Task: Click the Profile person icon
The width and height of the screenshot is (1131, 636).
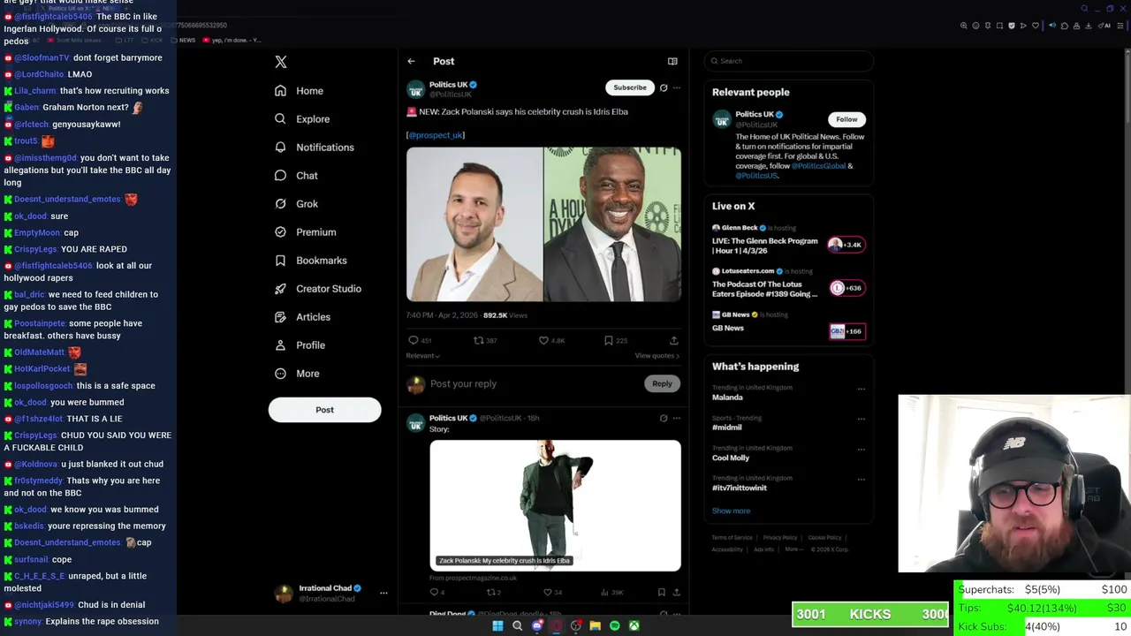Action: click(x=280, y=345)
